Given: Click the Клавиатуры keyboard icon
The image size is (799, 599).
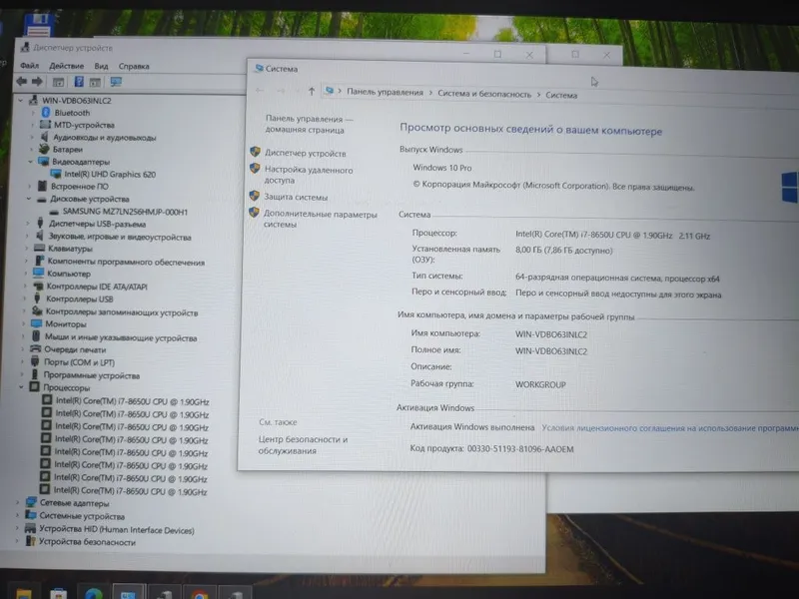Looking at the screenshot, I should click(x=39, y=248).
